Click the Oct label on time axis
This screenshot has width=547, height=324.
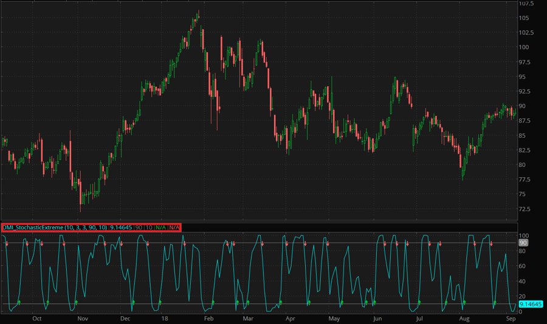click(36, 318)
